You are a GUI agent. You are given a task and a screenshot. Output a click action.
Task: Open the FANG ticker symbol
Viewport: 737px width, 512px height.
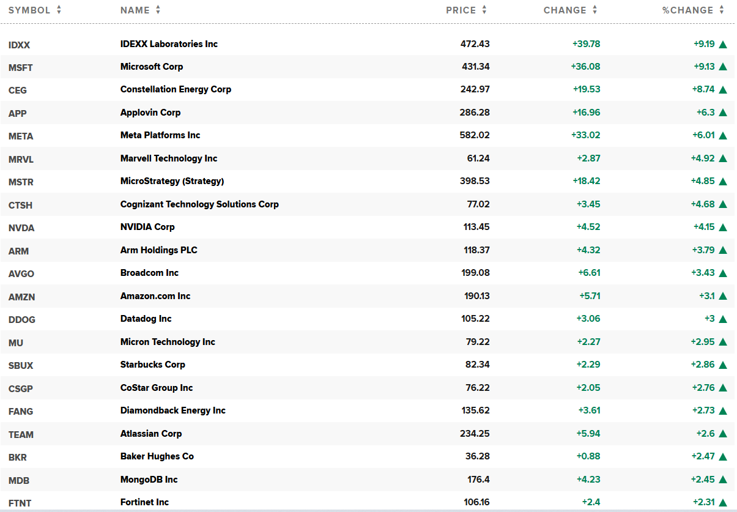pyautogui.click(x=21, y=411)
